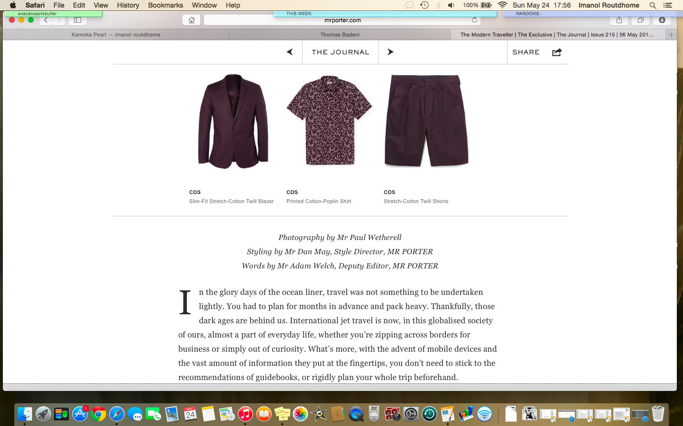Click the mrporter.com address field
The width and height of the screenshot is (683, 426).
click(x=342, y=20)
